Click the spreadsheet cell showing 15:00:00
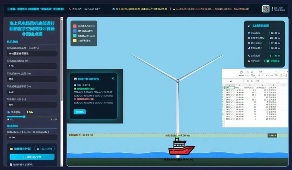Screen dimensions: 292x170 (x=239, y=107)
